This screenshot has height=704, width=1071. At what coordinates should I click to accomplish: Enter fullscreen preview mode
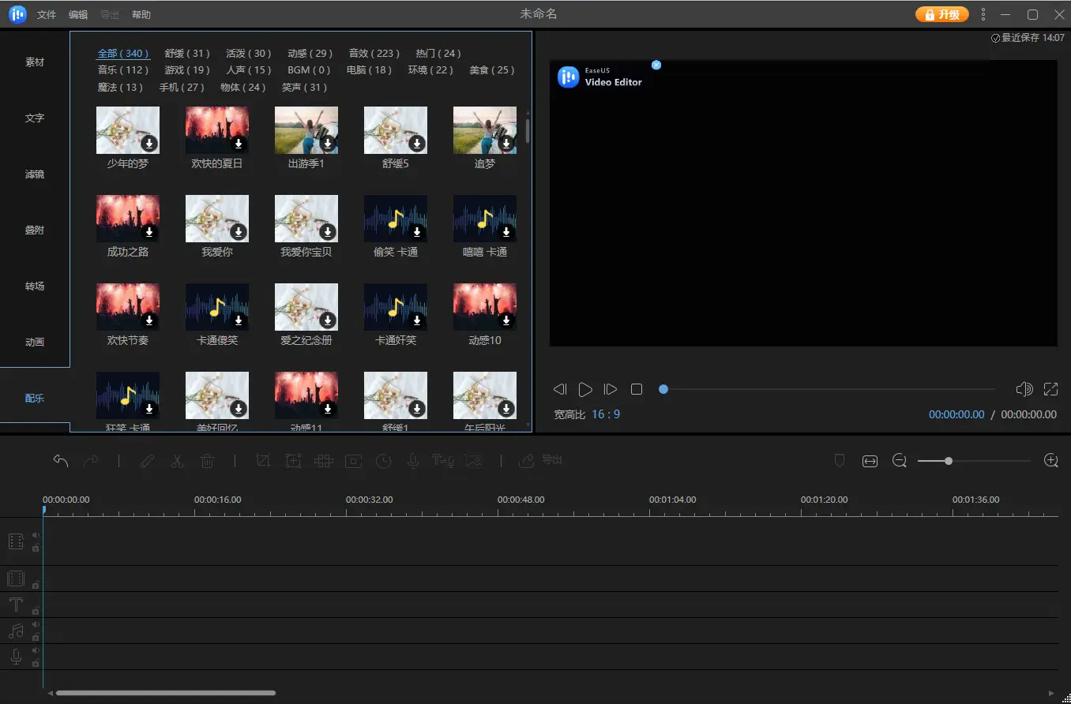pyautogui.click(x=1050, y=389)
